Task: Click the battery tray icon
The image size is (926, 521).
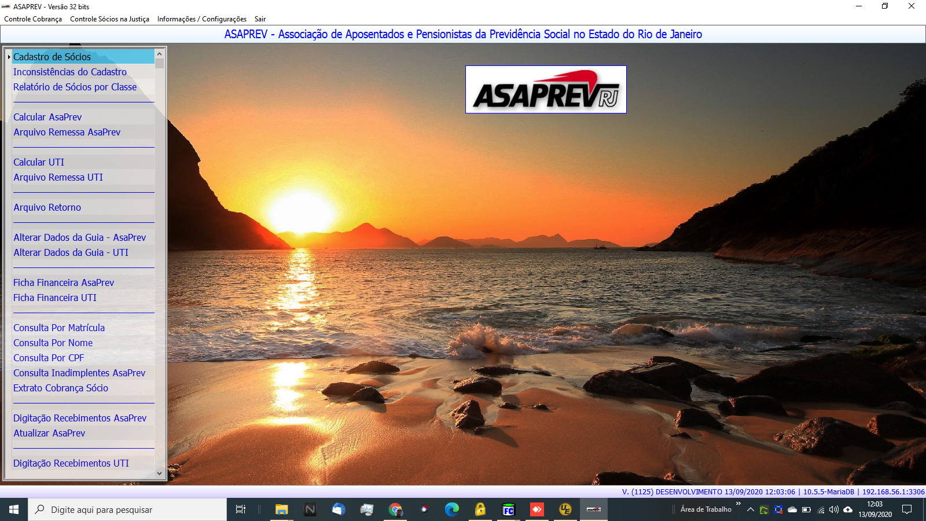Action: 806,509
